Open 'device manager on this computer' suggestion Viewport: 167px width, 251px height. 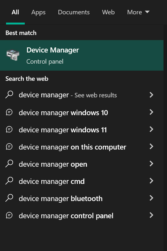(x=79, y=147)
